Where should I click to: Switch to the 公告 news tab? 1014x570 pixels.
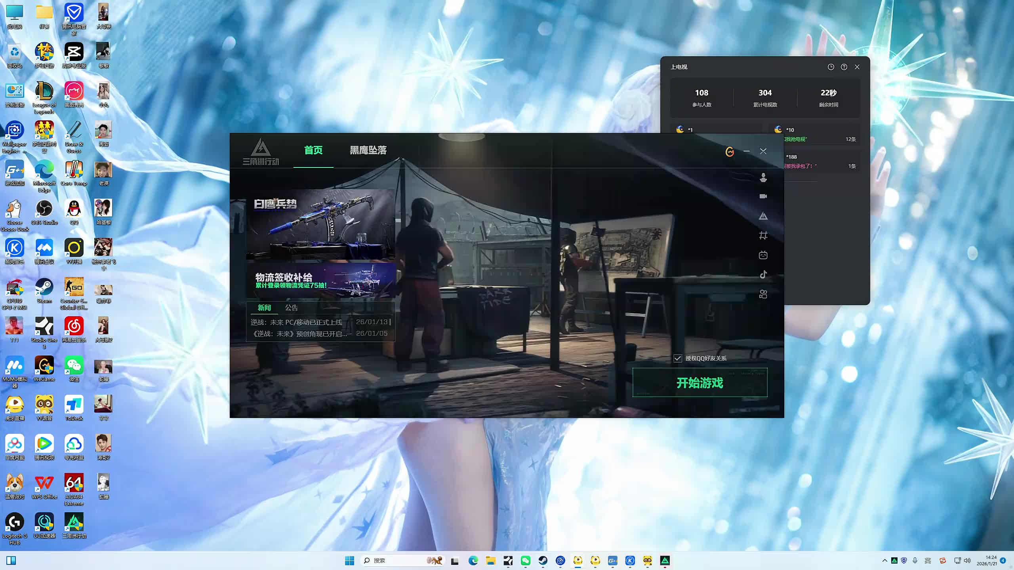[x=291, y=308]
